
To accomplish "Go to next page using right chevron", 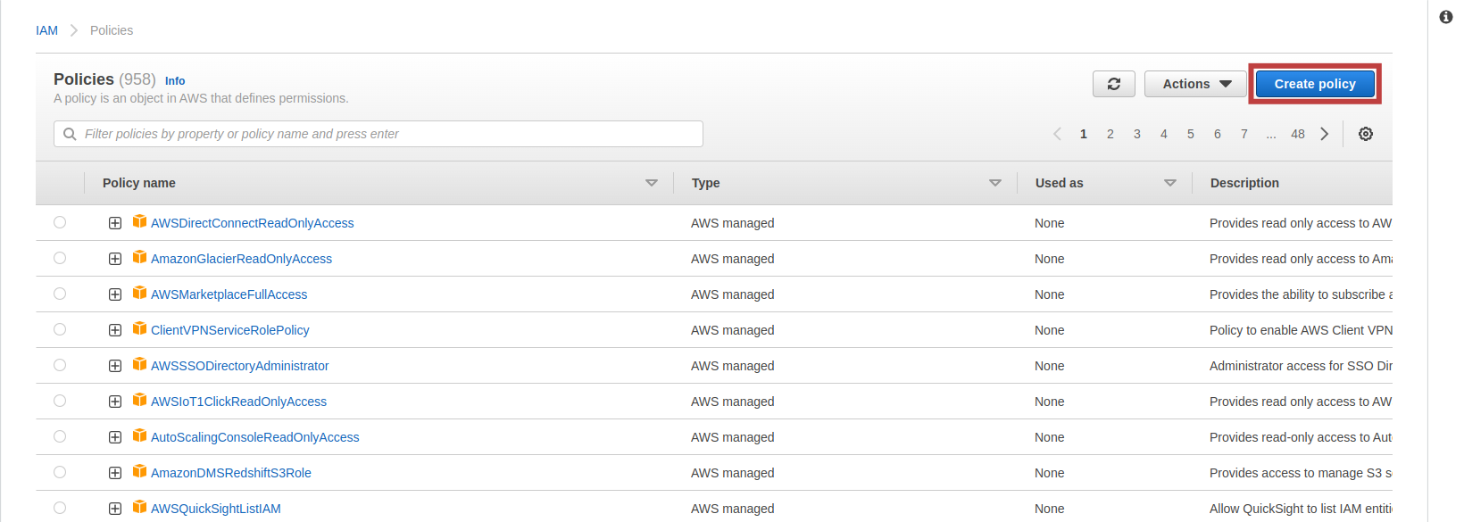I will click(x=1325, y=134).
